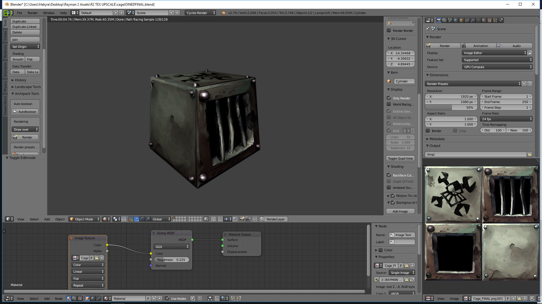Open the World properties tab icon
The height and width of the screenshot is (304, 542).
pyautogui.click(x=456, y=20)
